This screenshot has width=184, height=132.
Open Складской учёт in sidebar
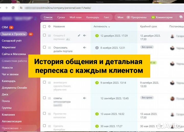click(12, 41)
